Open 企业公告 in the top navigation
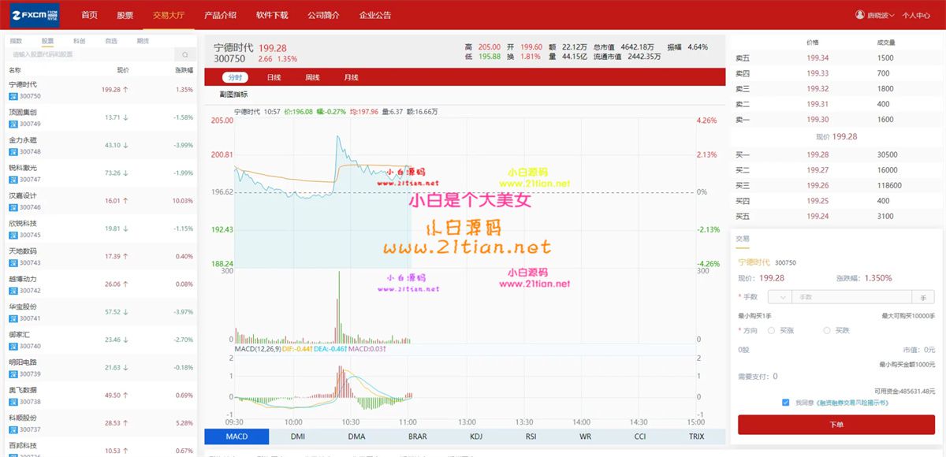This screenshot has height=457, width=946. (375, 15)
